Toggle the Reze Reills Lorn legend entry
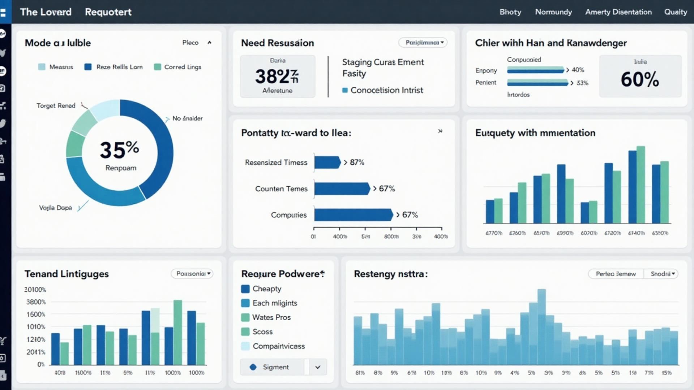 pyautogui.click(x=113, y=67)
